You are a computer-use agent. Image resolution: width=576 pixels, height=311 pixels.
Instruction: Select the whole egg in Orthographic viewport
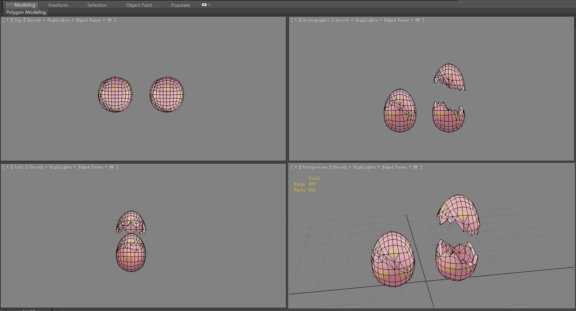tap(400, 110)
